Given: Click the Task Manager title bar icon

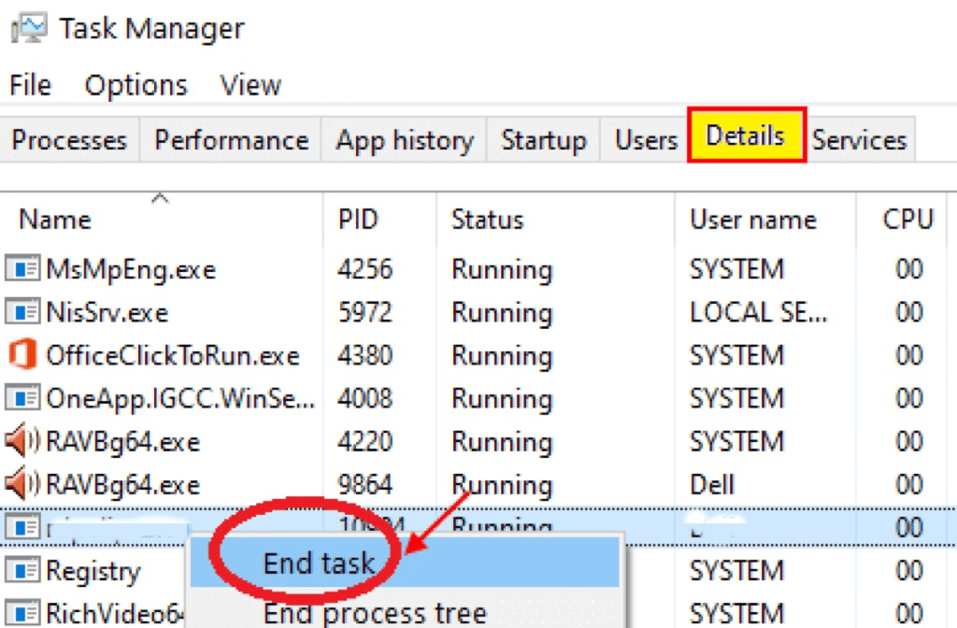Looking at the screenshot, I should [x=29, y=28].
